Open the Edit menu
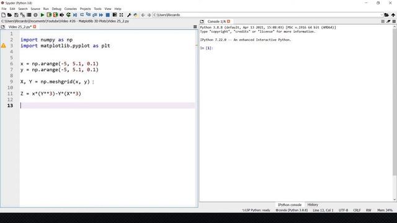The image size is (397, 223). (12, 9)
